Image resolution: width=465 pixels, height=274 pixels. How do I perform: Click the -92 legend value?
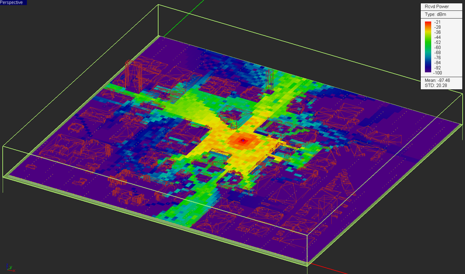pyautogui.click(x=438, y=68)
